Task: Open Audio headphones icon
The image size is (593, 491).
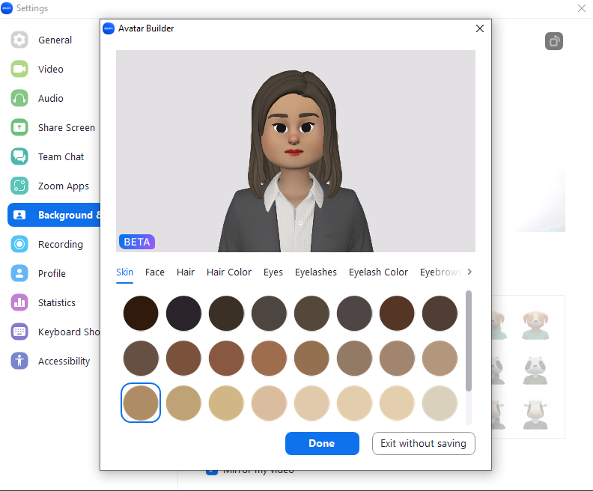Action: pyautogui.click(x=19, y=99)
